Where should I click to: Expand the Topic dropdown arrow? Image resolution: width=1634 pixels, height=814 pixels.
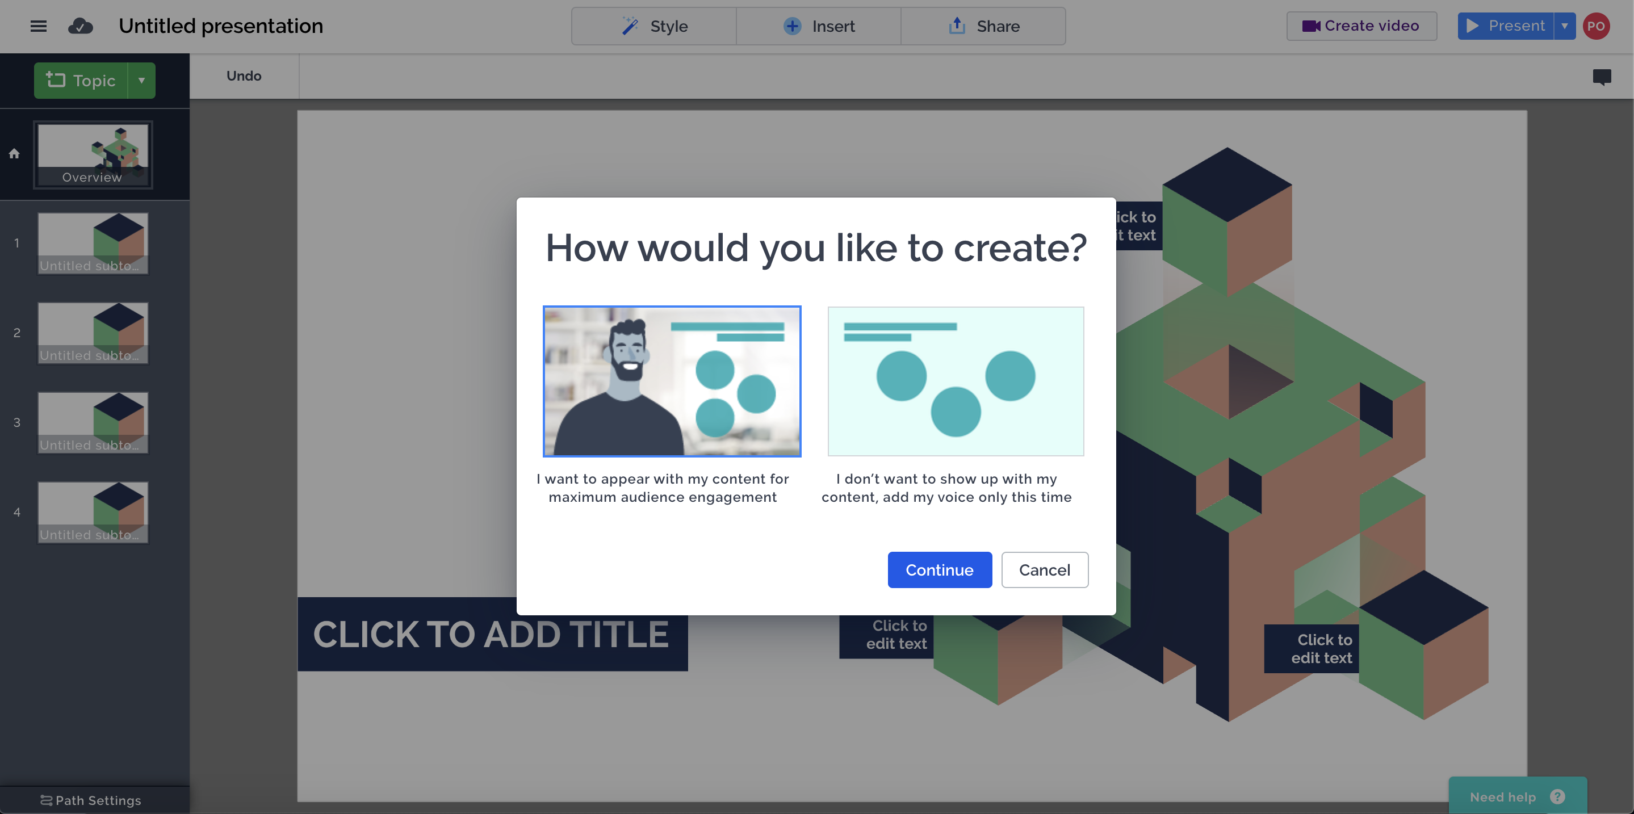141,81
